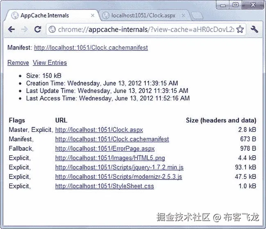Viewport: 266px width, 229px height.
Task: Switch to the AppCache Internals tab
Action: tap(52, 16)
